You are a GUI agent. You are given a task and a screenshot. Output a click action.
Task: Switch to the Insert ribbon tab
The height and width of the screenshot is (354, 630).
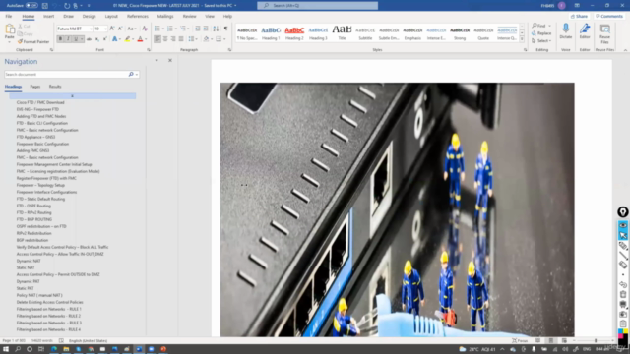[x=48, y=17]
